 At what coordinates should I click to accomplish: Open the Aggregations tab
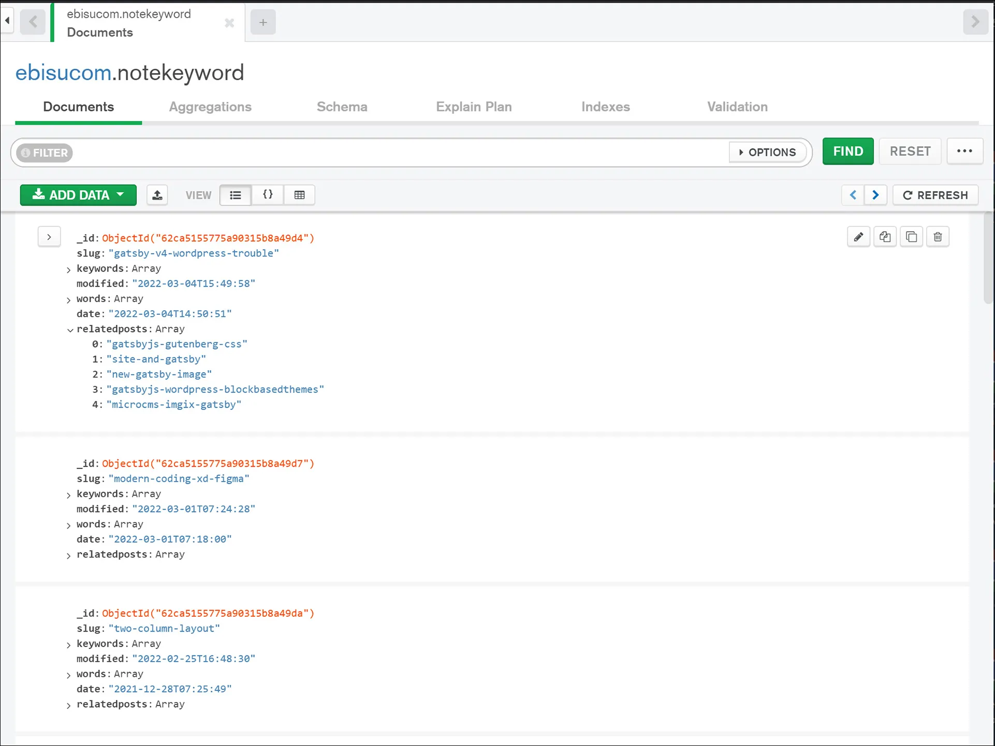coord(210,107)
